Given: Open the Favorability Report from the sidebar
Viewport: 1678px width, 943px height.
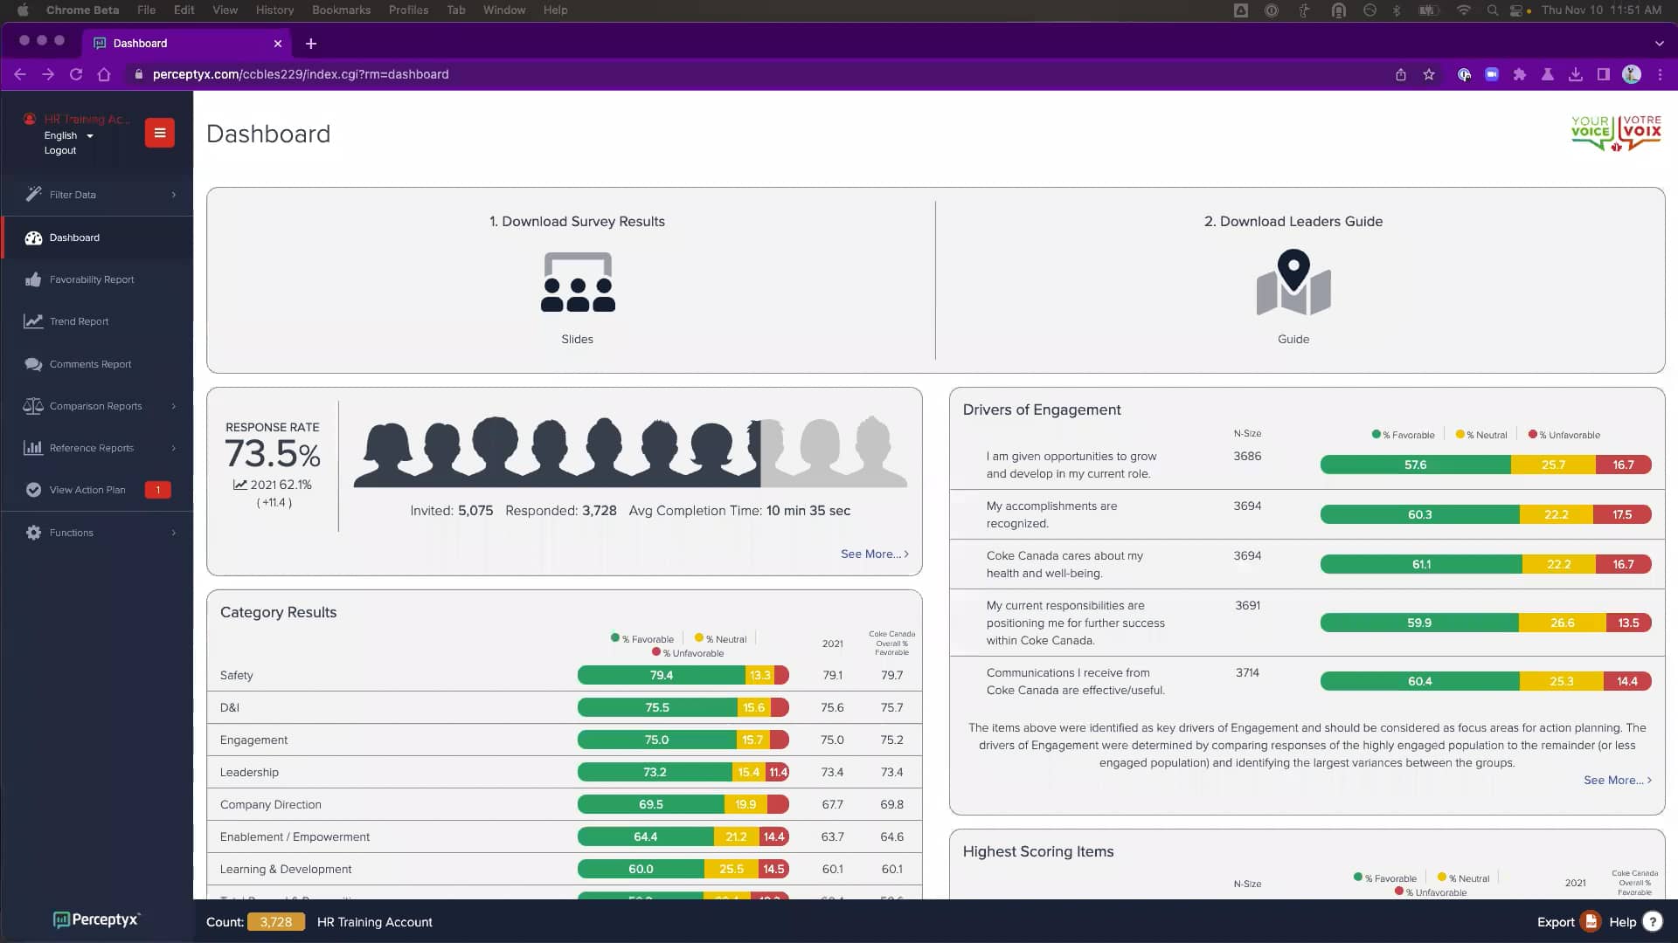Looking at the screenshot, I should pyautogui.click(x=92, y=279).
